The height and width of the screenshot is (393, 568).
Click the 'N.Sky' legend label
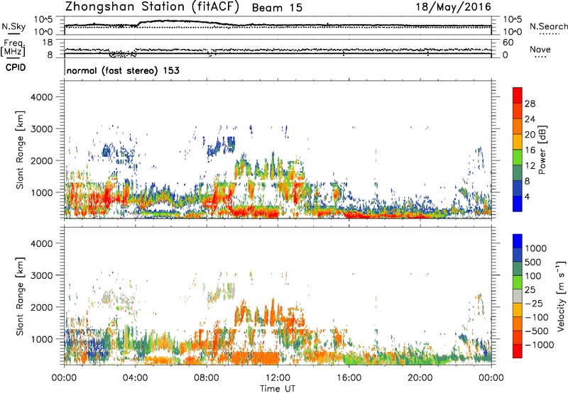13,26
